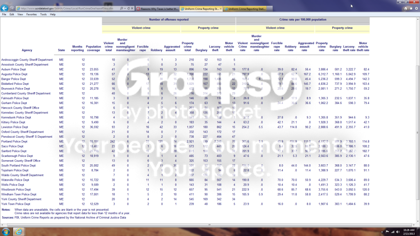Click the scroll-up arrow of vertical scrollbar

[418, 19]
